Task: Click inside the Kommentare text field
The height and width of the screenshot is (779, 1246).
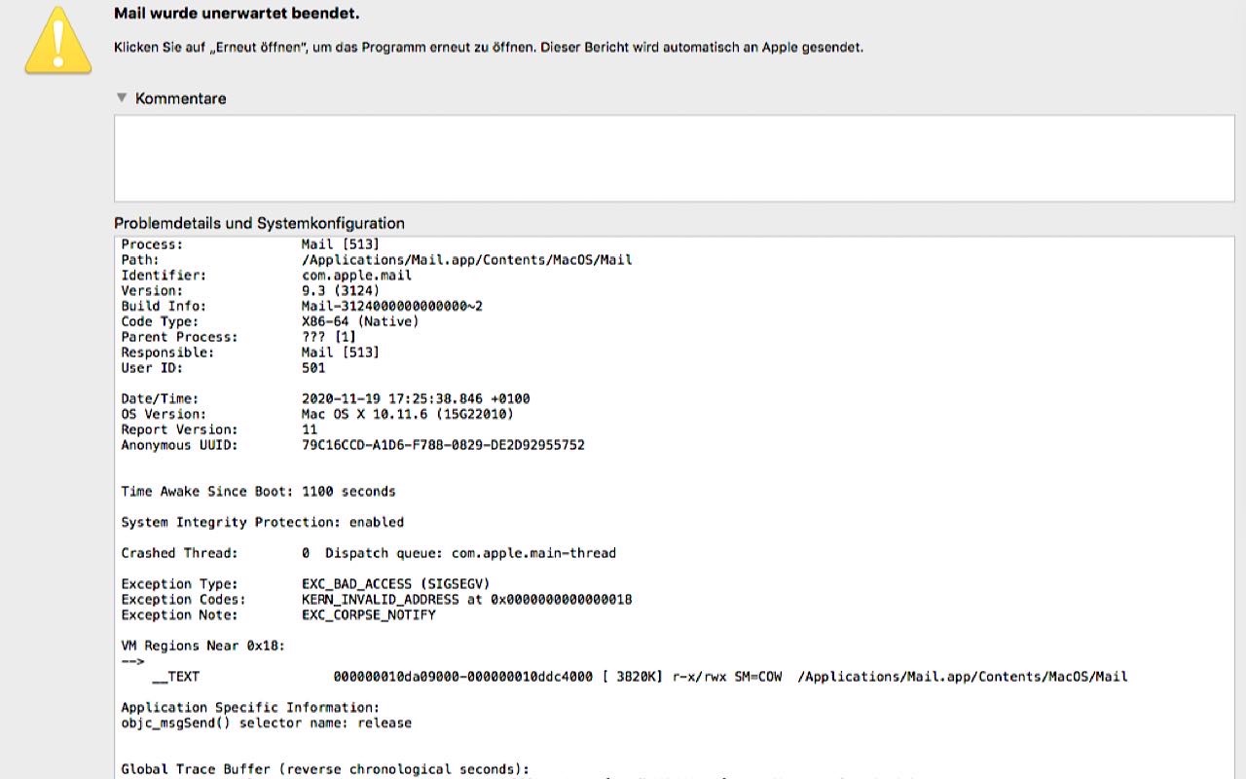Action: tap(674, 158)
